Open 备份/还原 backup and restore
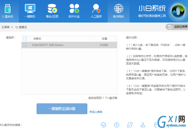188x128 pixels. [x=52, y=11]
